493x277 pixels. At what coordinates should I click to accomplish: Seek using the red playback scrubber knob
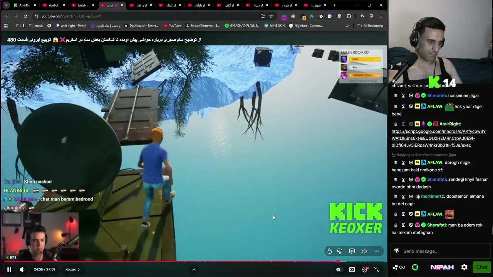(x=338, y=262)
